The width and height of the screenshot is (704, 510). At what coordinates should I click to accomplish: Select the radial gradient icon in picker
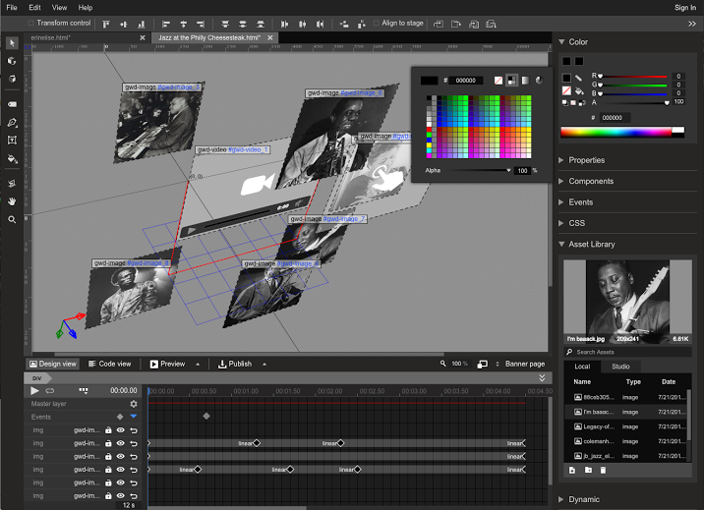(539, 81)
